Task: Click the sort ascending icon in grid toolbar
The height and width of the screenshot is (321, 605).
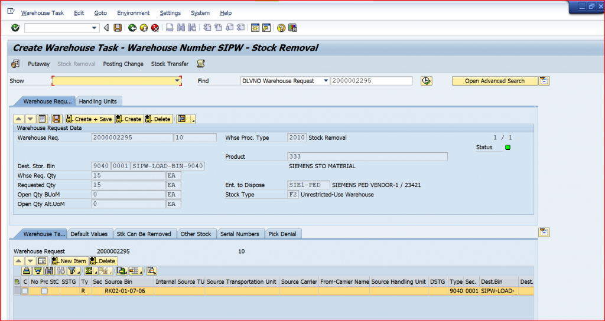Action: (x=26, y=271)
